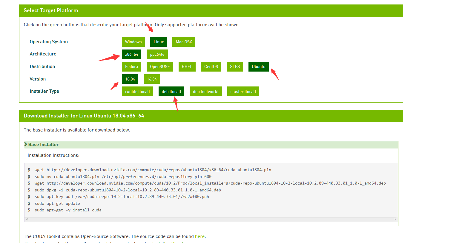Click the wget cuda-ubuntu1804.pin command line

tap(153, 170)
